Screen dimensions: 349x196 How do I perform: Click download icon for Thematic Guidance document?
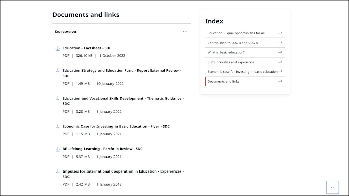[58, 99]
